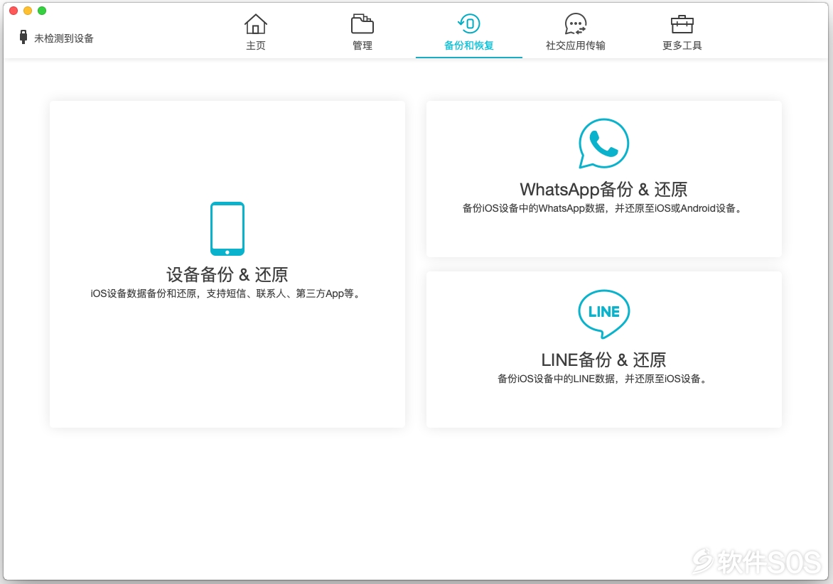The width and height of the screenshot is (833, 584).
Task: Click the WhatsApp phone bubble icon
Action: coord(604,144)
